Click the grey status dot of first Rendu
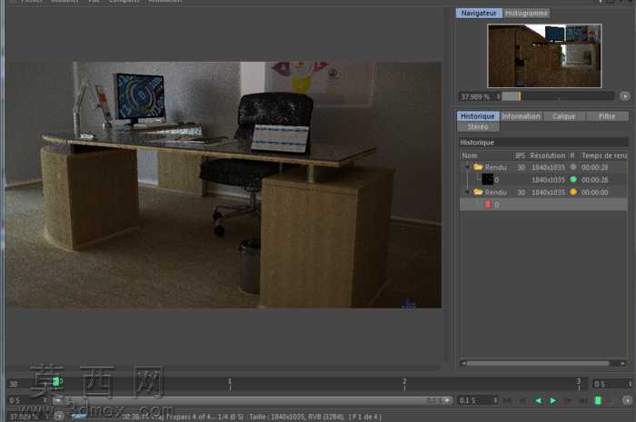The image size is (636, 422). click(573, 167)
